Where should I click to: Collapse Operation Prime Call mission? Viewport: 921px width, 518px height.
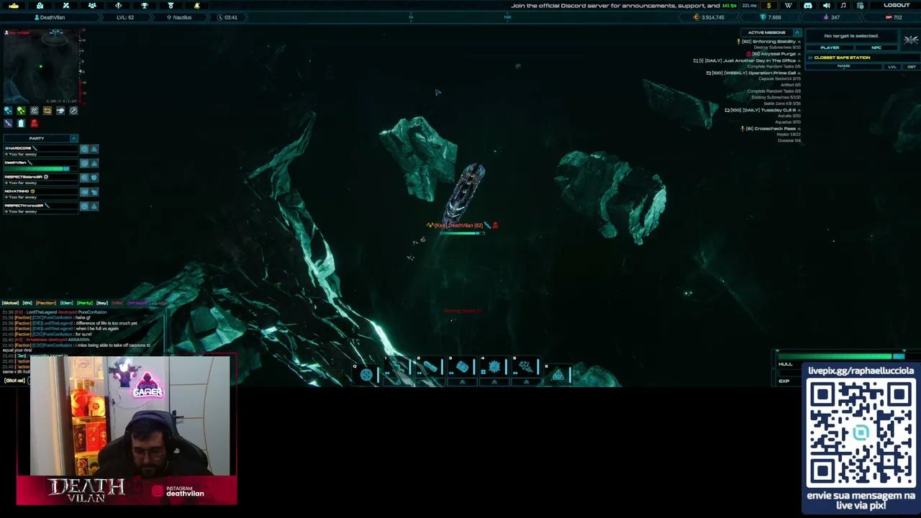pyautogui.click(x=799, y=73)
